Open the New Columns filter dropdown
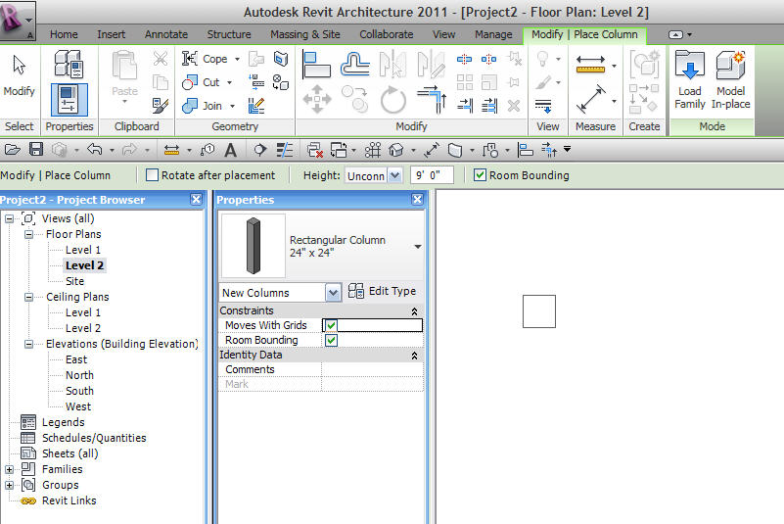The image size is (784, 524). 333,293
